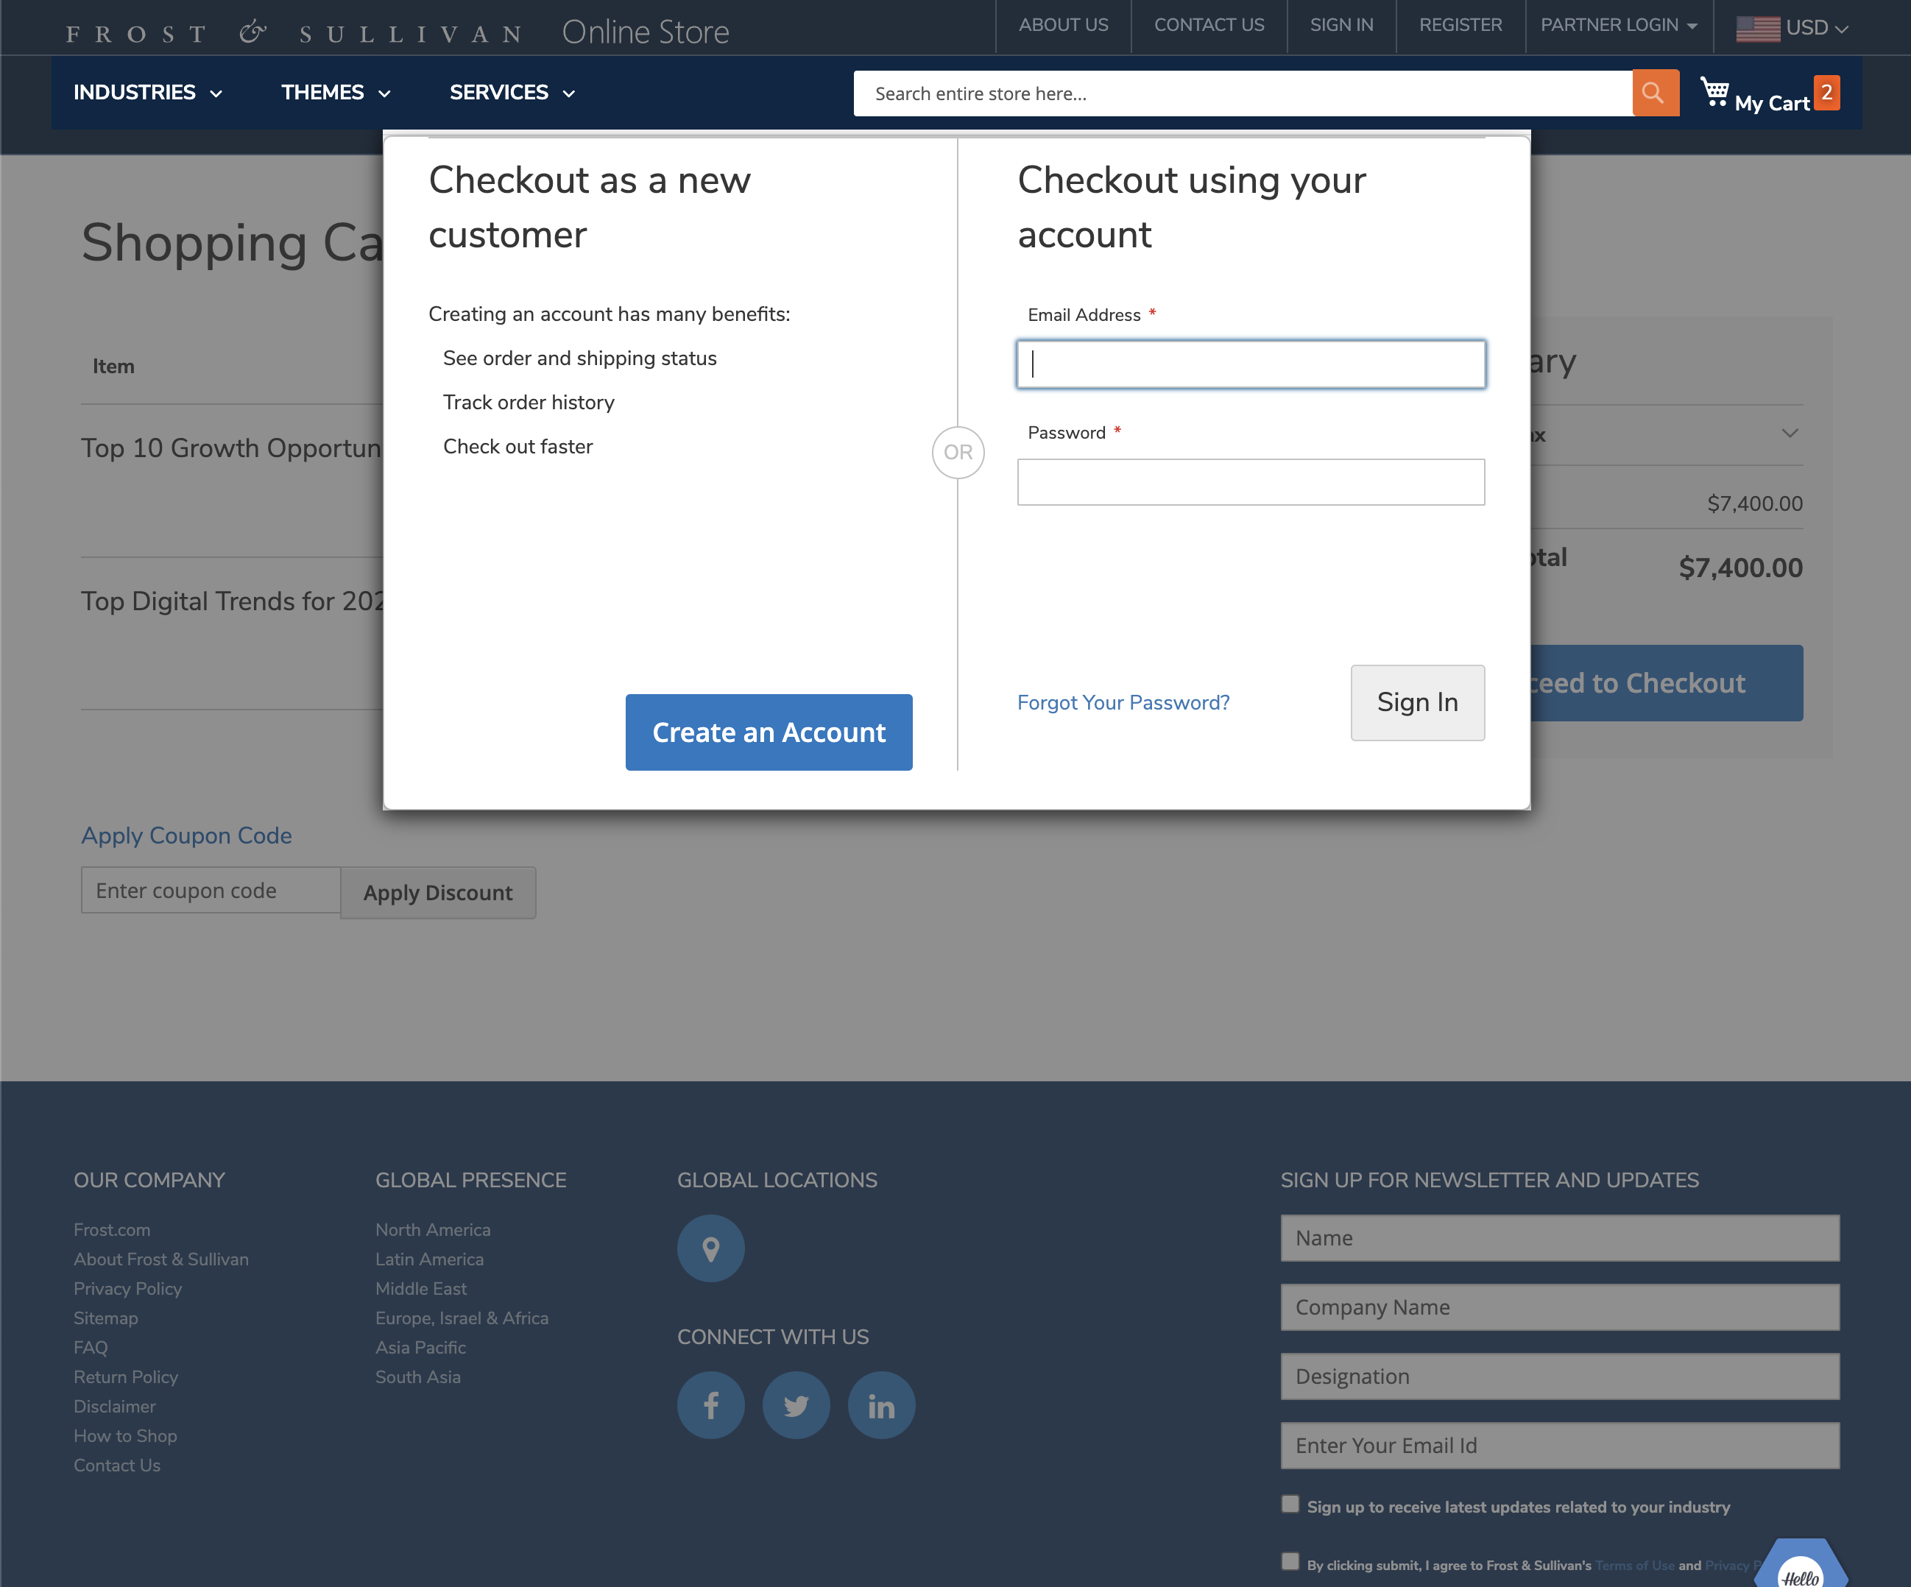1911x1587 pixels.
Task: Click the Twitter icon in the footer
Action: coord(796,1404)
